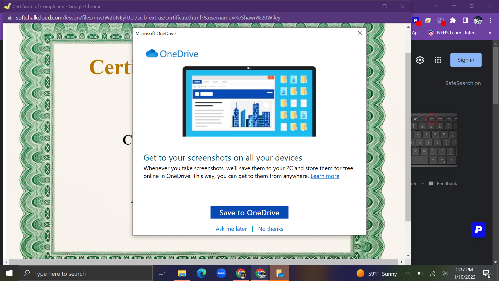
Task: Open the 59°F Sunny weather widget
Action: [377, 274]
